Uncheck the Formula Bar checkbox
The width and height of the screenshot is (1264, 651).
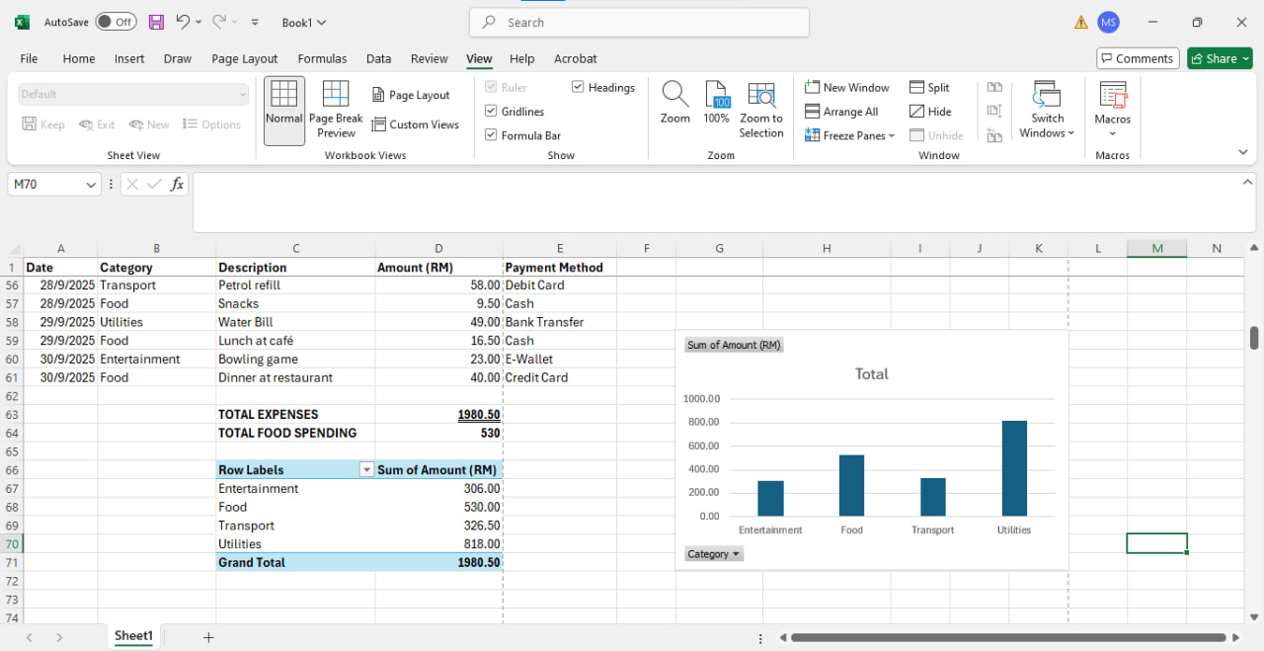491,135
